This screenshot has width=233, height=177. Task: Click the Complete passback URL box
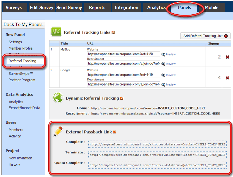click(x=157, y=144)
